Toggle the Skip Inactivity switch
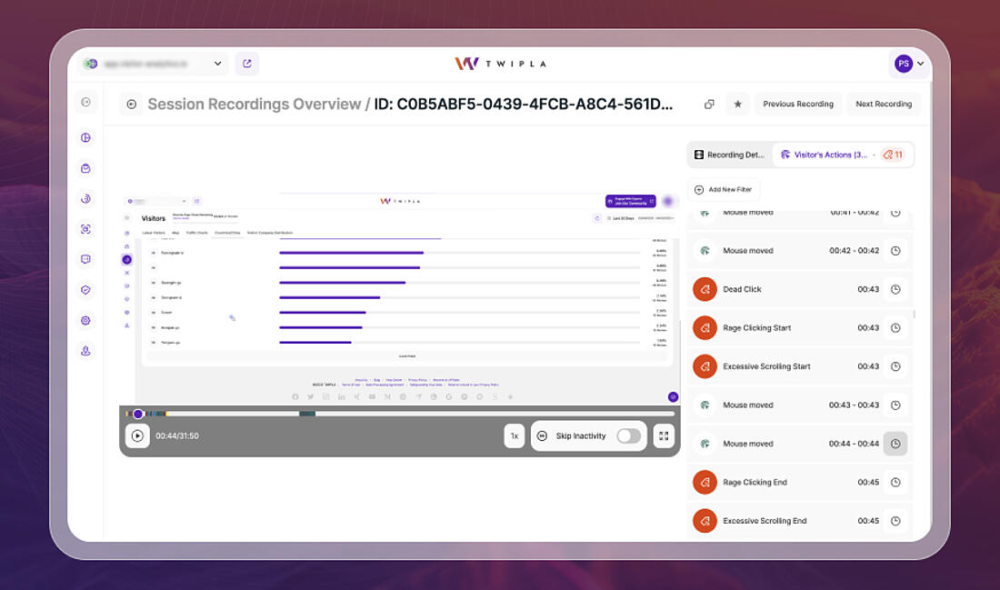 tap(628, 436)
